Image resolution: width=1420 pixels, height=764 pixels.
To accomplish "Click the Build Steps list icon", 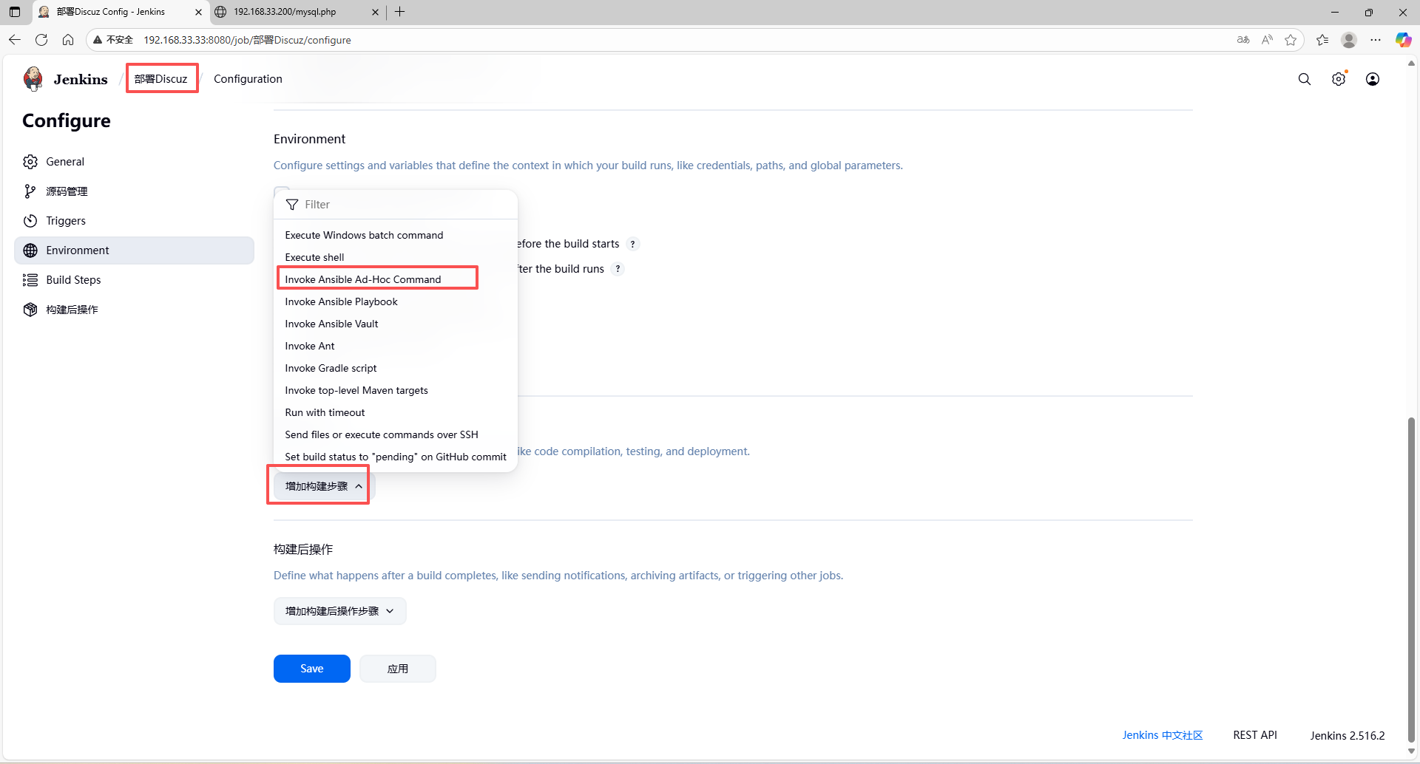I will (30, 280).
